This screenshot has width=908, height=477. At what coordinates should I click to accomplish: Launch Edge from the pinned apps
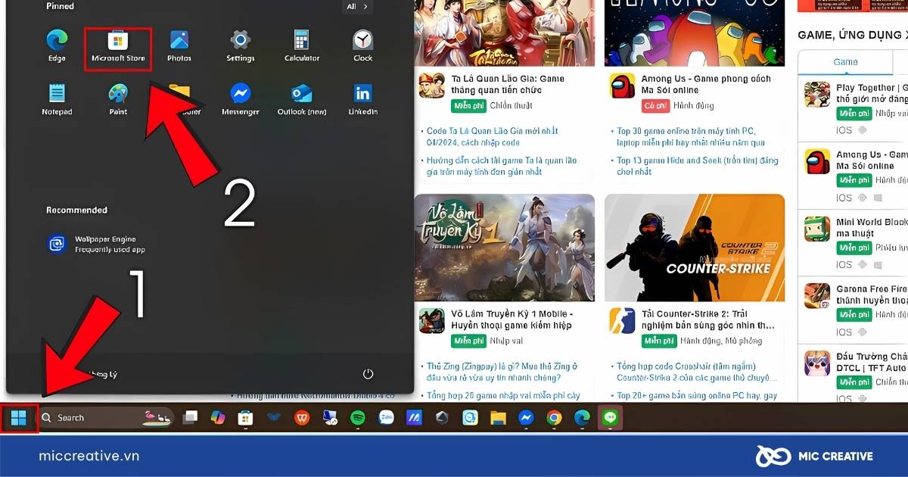[x=57, y=47]
